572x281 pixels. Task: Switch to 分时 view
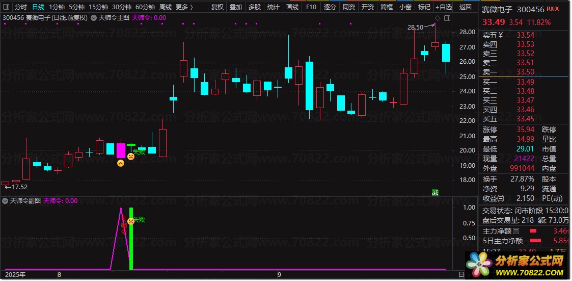click(x=21, y=7)
